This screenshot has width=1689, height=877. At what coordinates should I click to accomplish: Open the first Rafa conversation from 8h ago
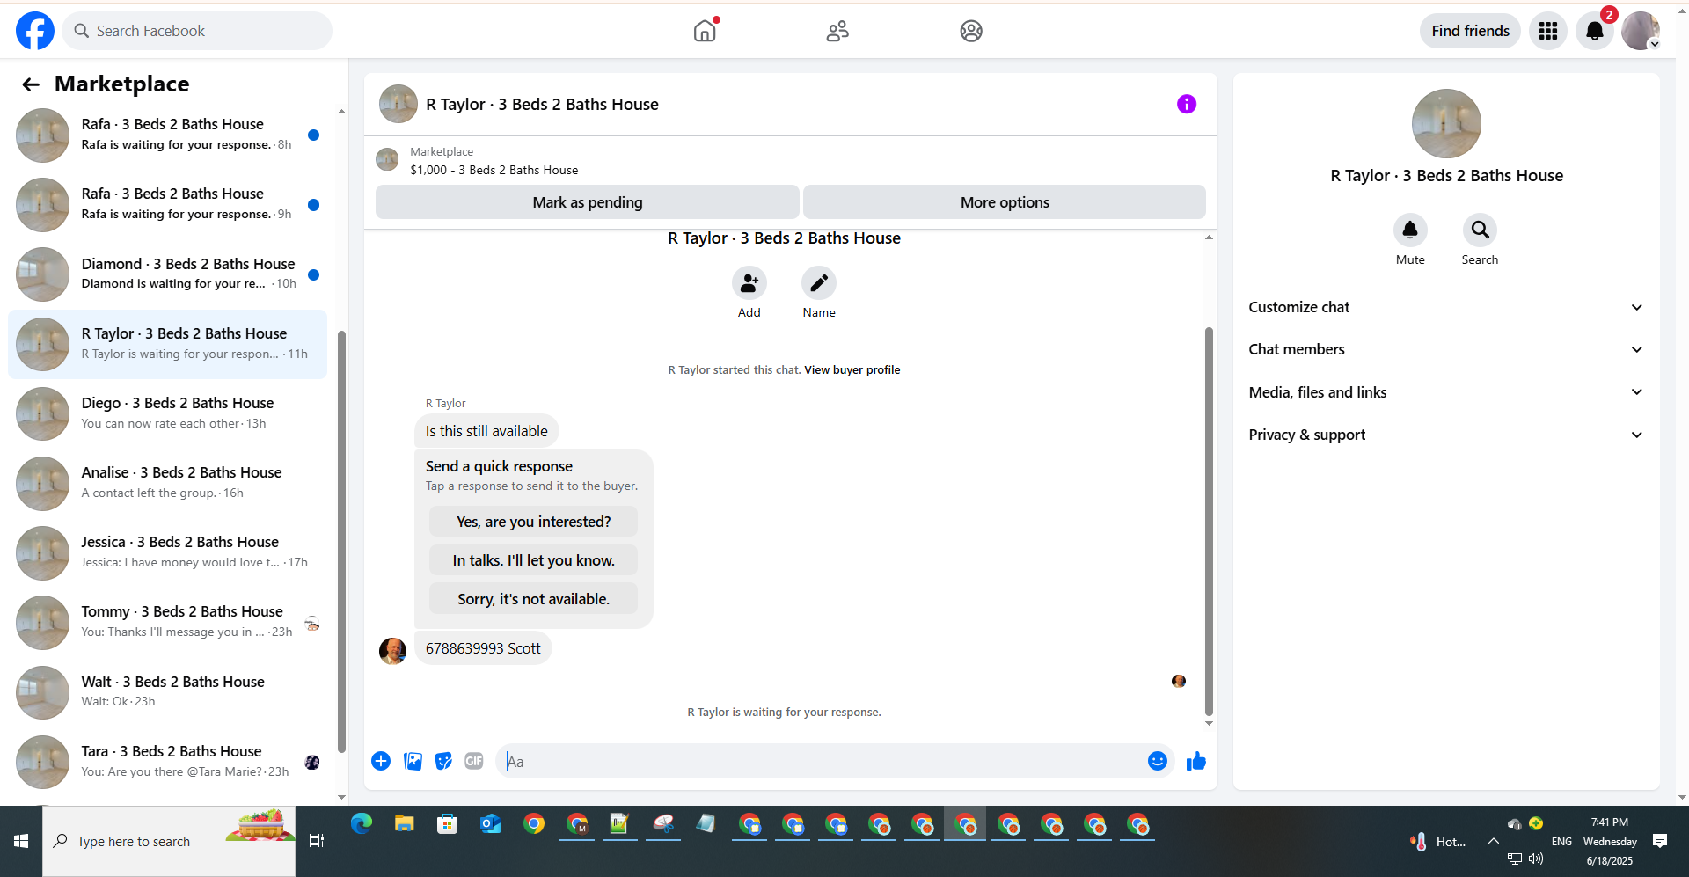pyautogui.click(x=167, y=135)
